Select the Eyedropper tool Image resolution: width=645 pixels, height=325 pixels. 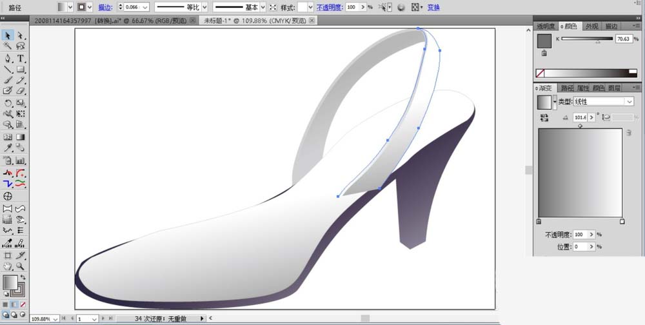tap(8, 148)
